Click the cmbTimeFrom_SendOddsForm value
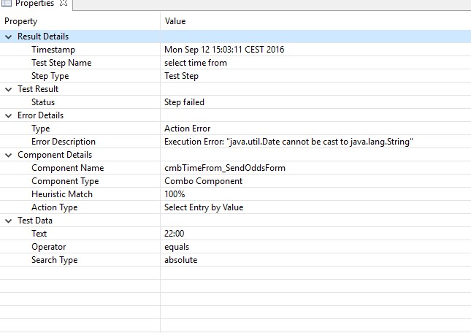This screenshot has height=333, width=471. click(x=225, y=168)
